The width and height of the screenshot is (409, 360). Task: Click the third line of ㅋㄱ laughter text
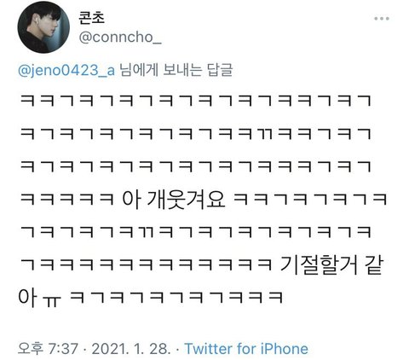[x=196, y=166]
